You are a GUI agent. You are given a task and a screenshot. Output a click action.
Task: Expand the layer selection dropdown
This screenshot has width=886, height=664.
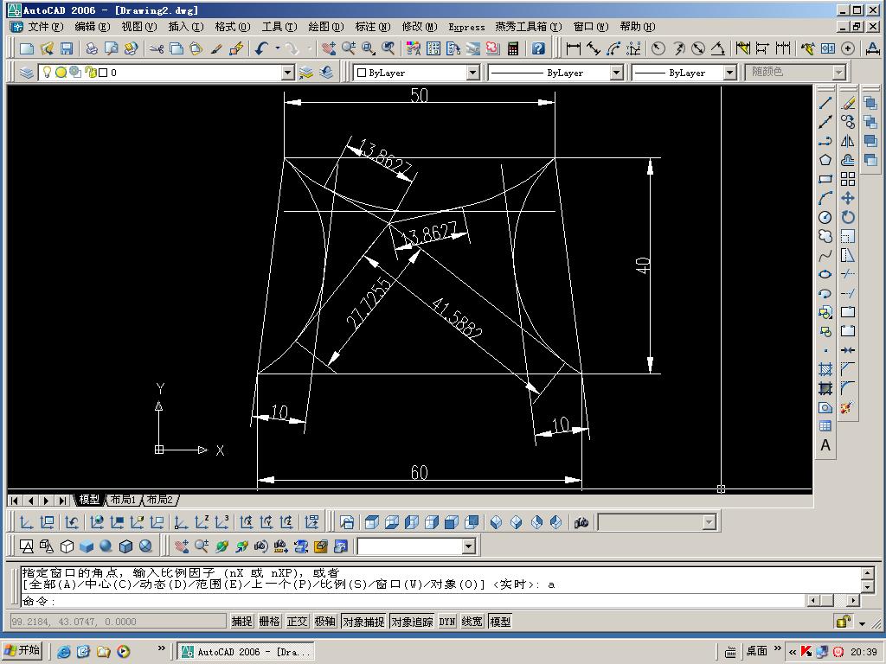coord(288,73)
